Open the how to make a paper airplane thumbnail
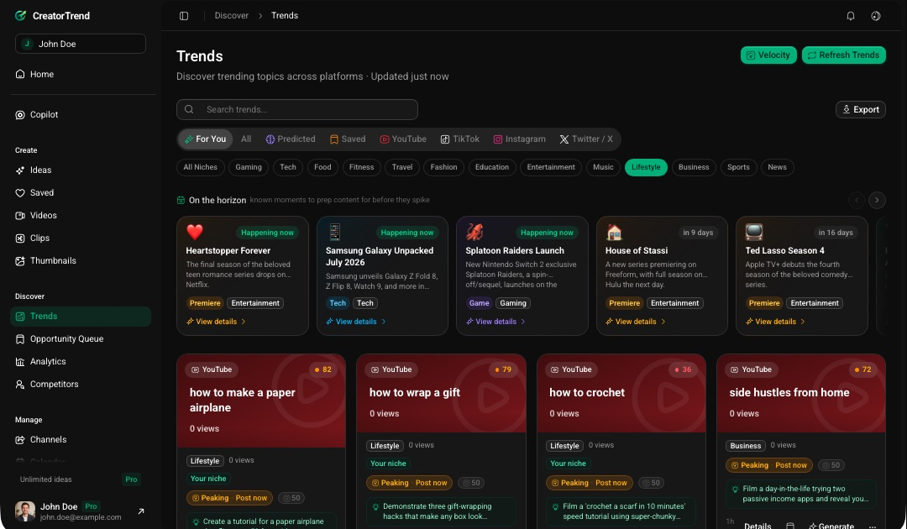This screenshot has width=907, height=529. [x=261, y=401]
